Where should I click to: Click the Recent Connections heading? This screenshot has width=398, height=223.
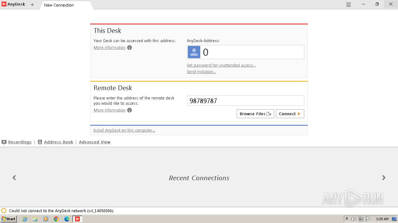(x=199, y=178)
